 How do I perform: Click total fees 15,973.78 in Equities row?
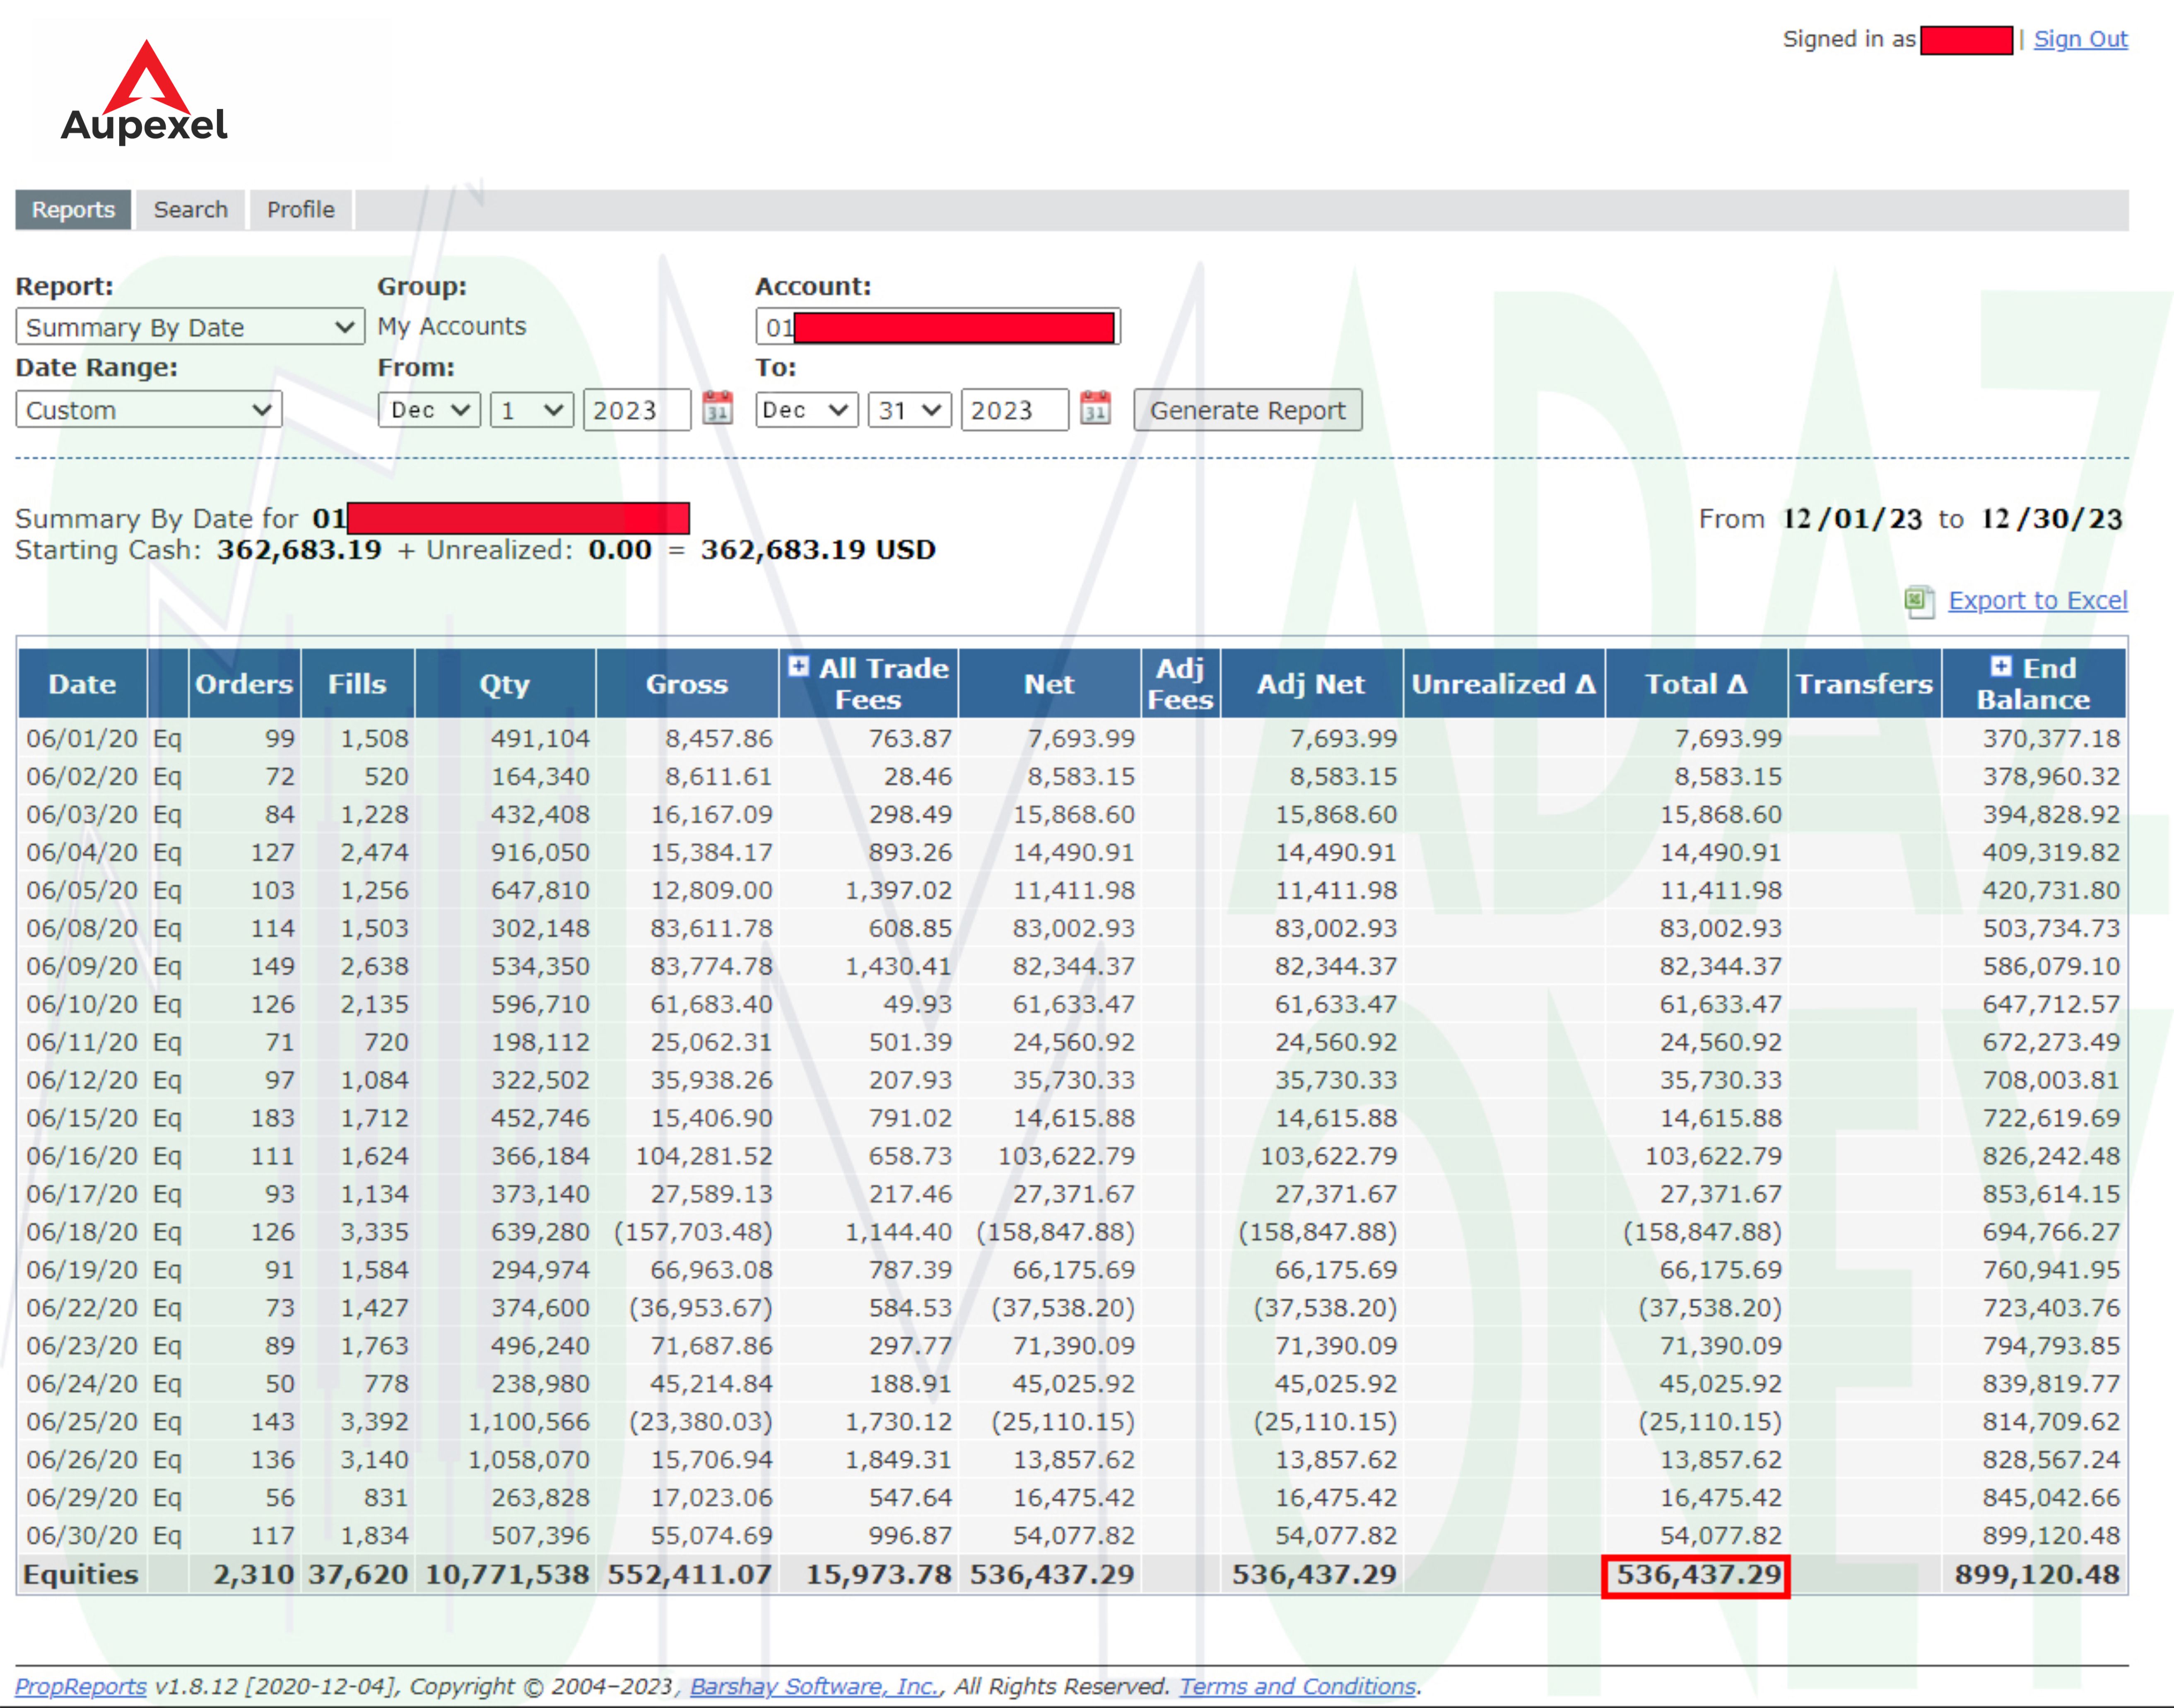click(x=879, y=1575)
